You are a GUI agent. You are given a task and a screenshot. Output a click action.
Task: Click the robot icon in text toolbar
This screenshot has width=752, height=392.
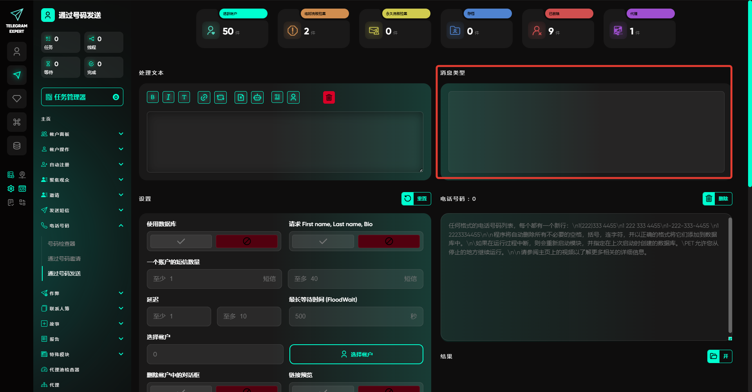coord(257,97)
